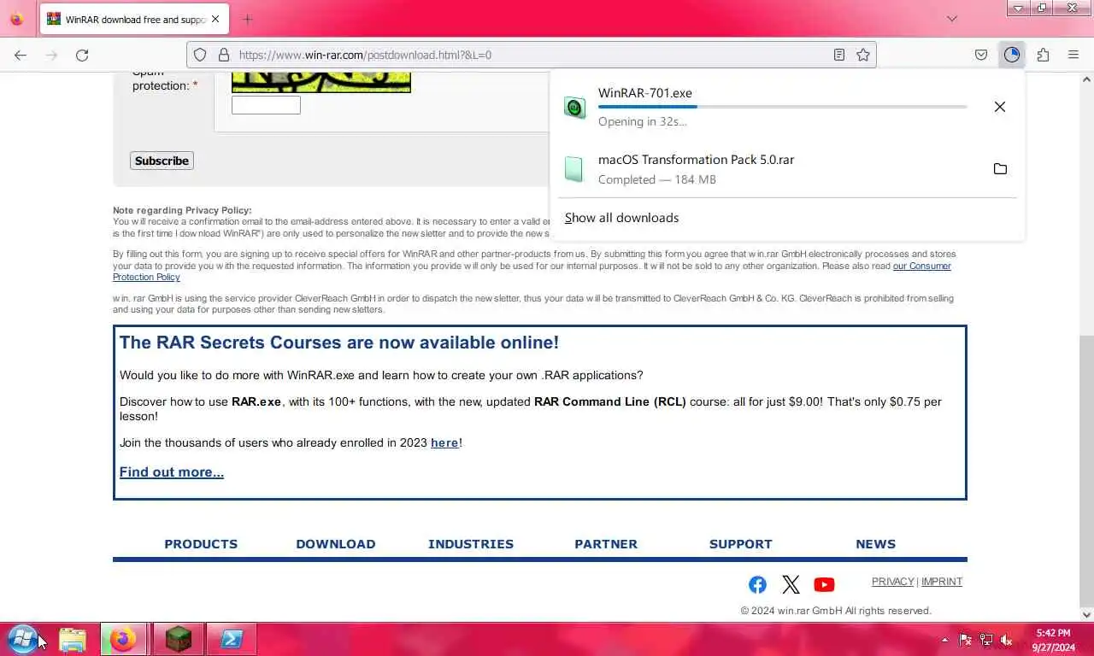Click the Action Center flag icon
Viewport: 1094px width, 656px height.
(x=965, y=640)
